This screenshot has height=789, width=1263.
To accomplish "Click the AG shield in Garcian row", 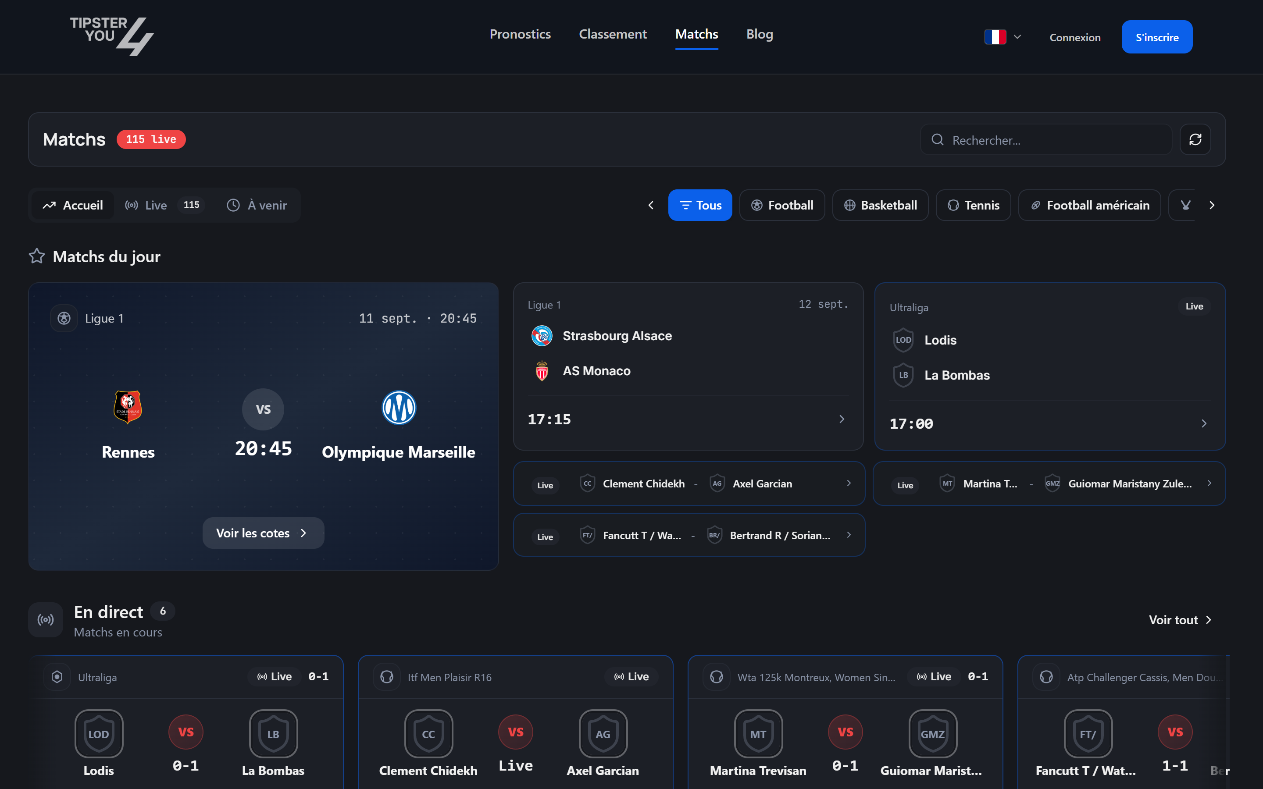I will [717, 483].
